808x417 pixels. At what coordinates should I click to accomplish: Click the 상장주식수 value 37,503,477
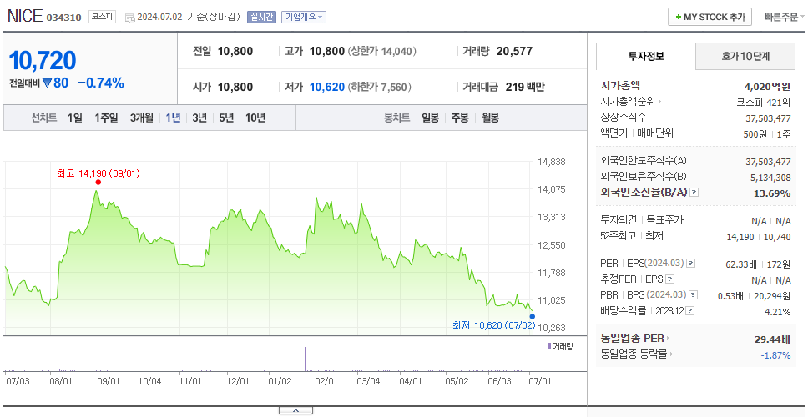(768, 118)
